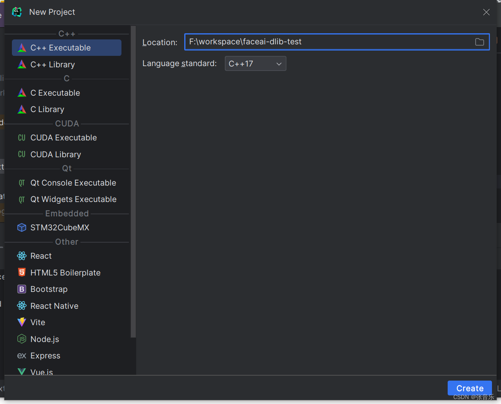501x404 pixels.
Task: Select the Qt Widgets Executable template
Action: pyautogui.click(x=73, y=199)
